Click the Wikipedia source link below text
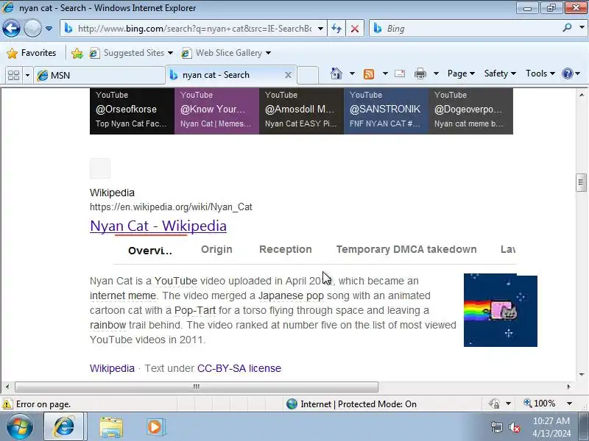The image size is (589, 441). coord(112,368)
